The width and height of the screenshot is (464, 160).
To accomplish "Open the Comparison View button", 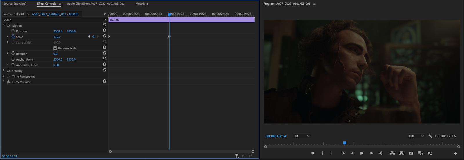I will click(420, 153).
